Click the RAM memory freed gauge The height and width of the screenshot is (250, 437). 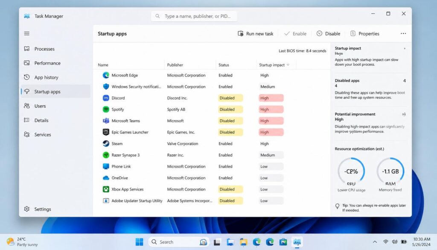390,171
